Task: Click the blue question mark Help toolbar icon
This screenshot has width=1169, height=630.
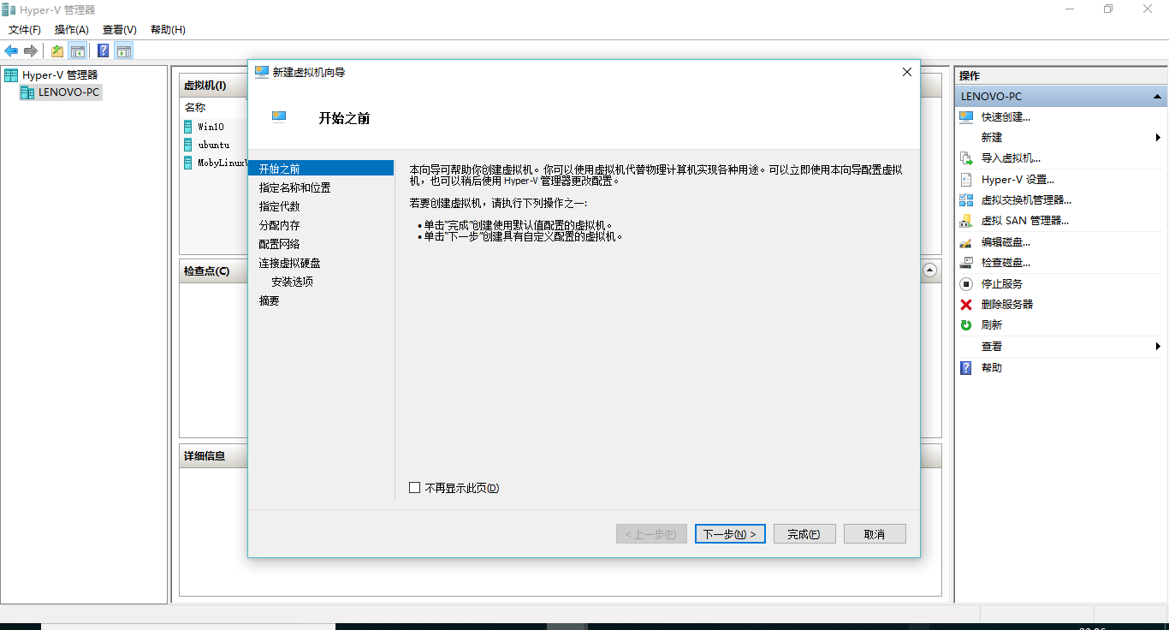Action: click(x=104, y=51)
